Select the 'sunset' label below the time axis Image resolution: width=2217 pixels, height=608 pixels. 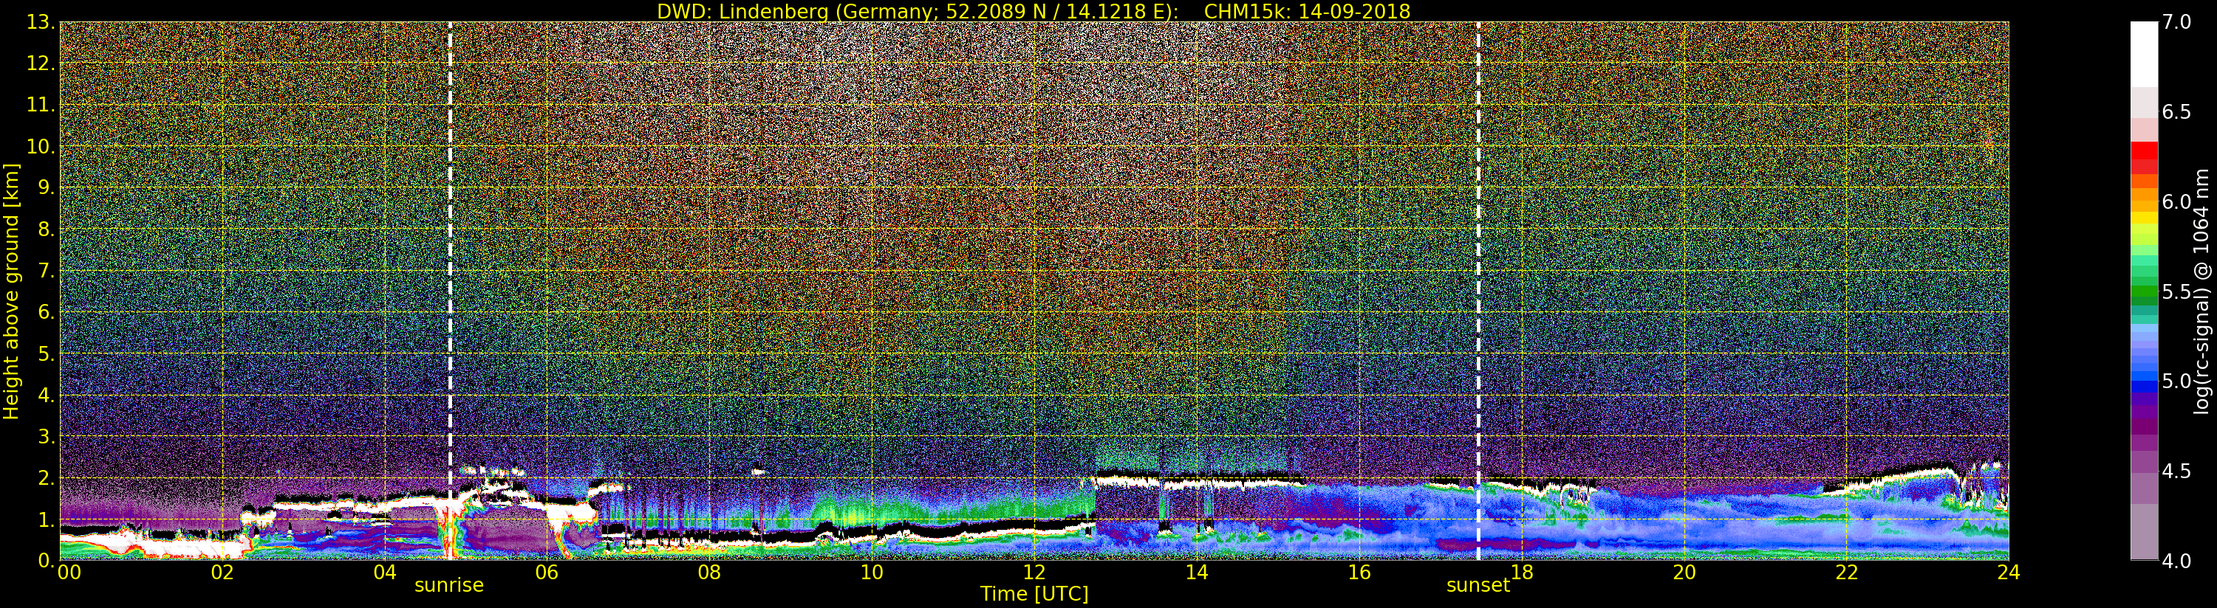pyautogui.click(x=1478, y=586)
